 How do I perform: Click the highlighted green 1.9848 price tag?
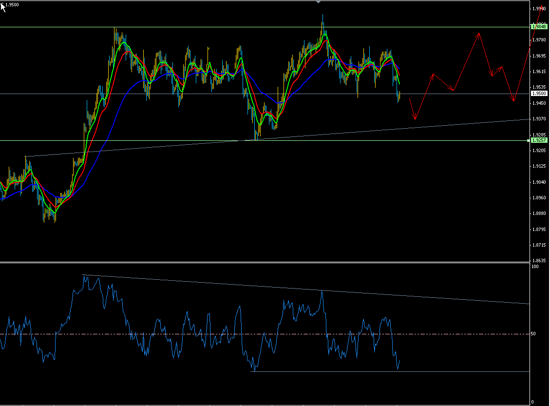click(539, 27)
